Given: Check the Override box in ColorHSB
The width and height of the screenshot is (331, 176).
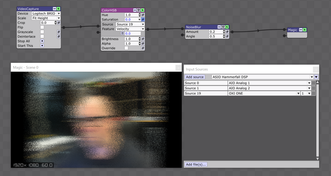Looking at the screenshot, I should [126, 48].
